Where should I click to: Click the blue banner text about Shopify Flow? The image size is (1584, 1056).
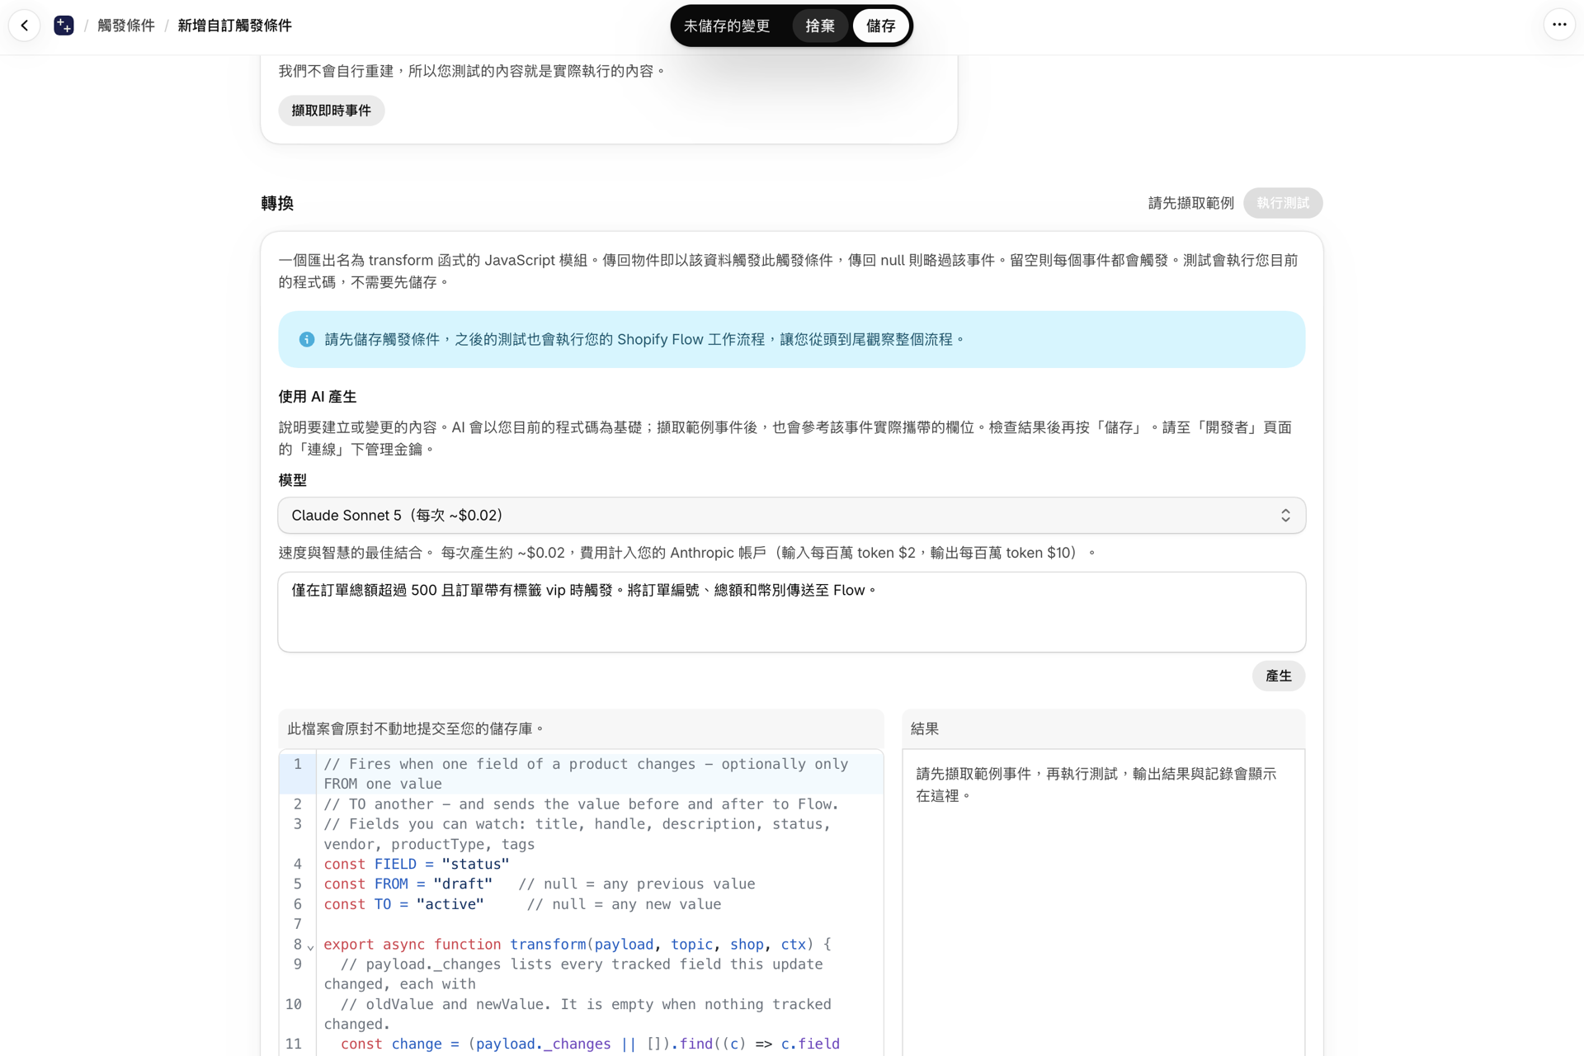[x=644, y=339]
